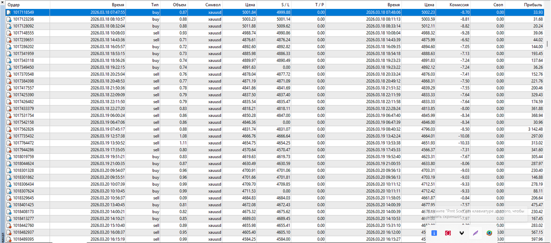This screenshot has height=243, width=551.
Task: Sort by the Своп column header
Action: click(498, 5)
